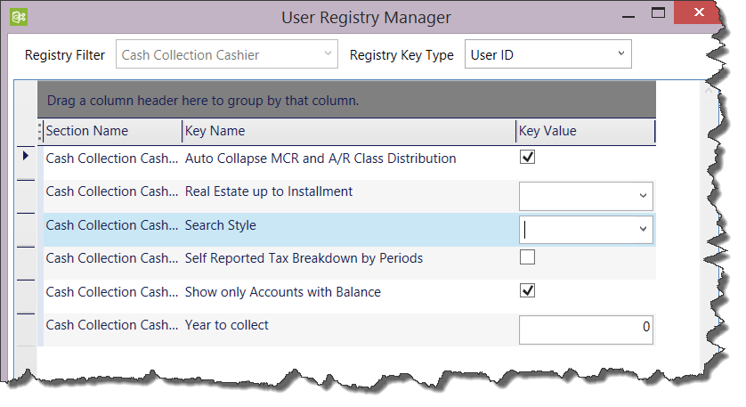Click the group-by column drop area

tap(346, 100)
